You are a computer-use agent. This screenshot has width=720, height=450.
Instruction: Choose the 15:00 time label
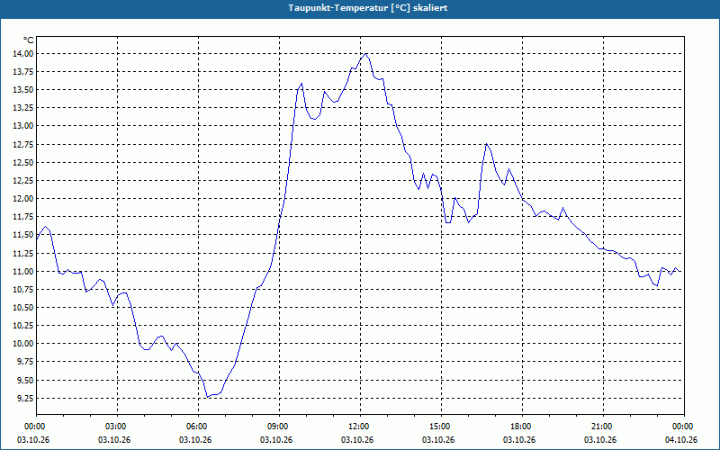click(438, 427)
